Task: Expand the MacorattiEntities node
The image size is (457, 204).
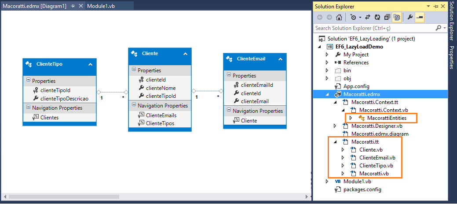Action: 351,118
